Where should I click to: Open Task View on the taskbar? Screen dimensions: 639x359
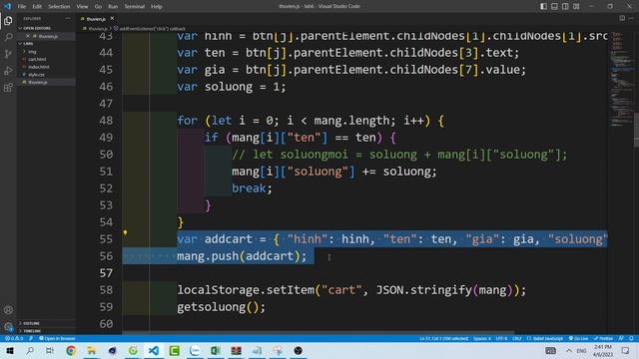coord(50,350)
